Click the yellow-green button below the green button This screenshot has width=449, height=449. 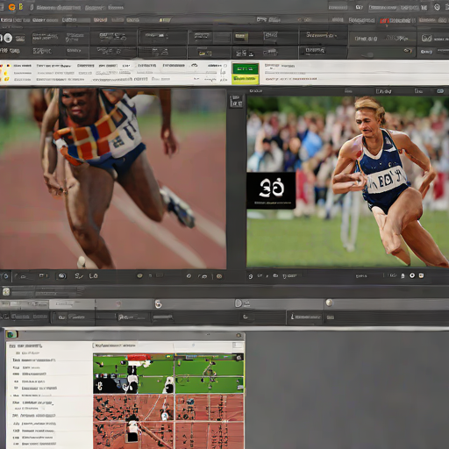tap(245, 79)
